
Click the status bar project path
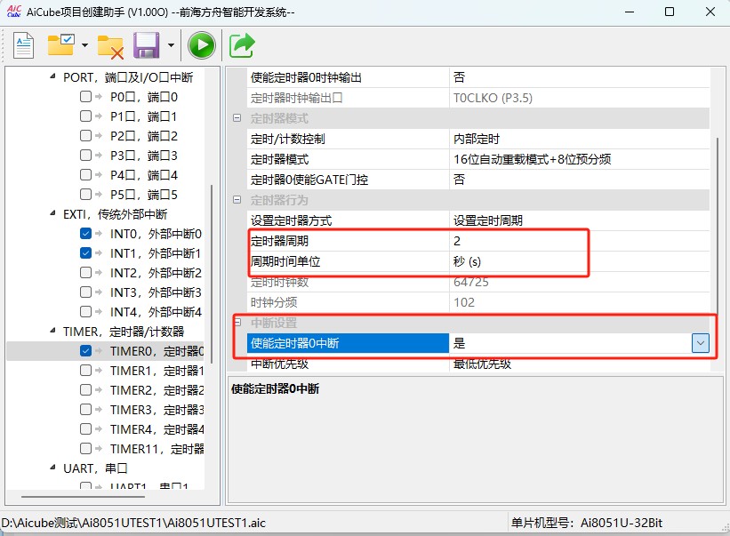pyautogui.click(x=133, y=523)
